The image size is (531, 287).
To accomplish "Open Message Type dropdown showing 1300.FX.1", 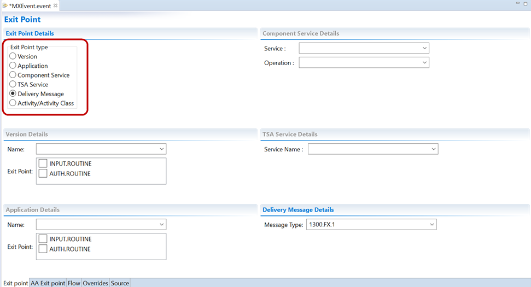I will coord(371,225).
